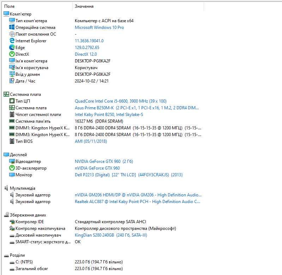Click the Поле column header
Image resolution: width=282 pixels, height=275 pixels.
(9, 6)
